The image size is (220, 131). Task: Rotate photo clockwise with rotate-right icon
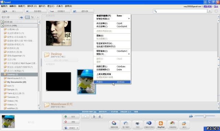100,117
